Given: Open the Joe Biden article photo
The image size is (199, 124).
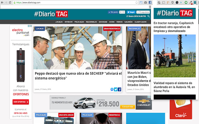Looking at the screenshot, I should [x=139, y=48].
